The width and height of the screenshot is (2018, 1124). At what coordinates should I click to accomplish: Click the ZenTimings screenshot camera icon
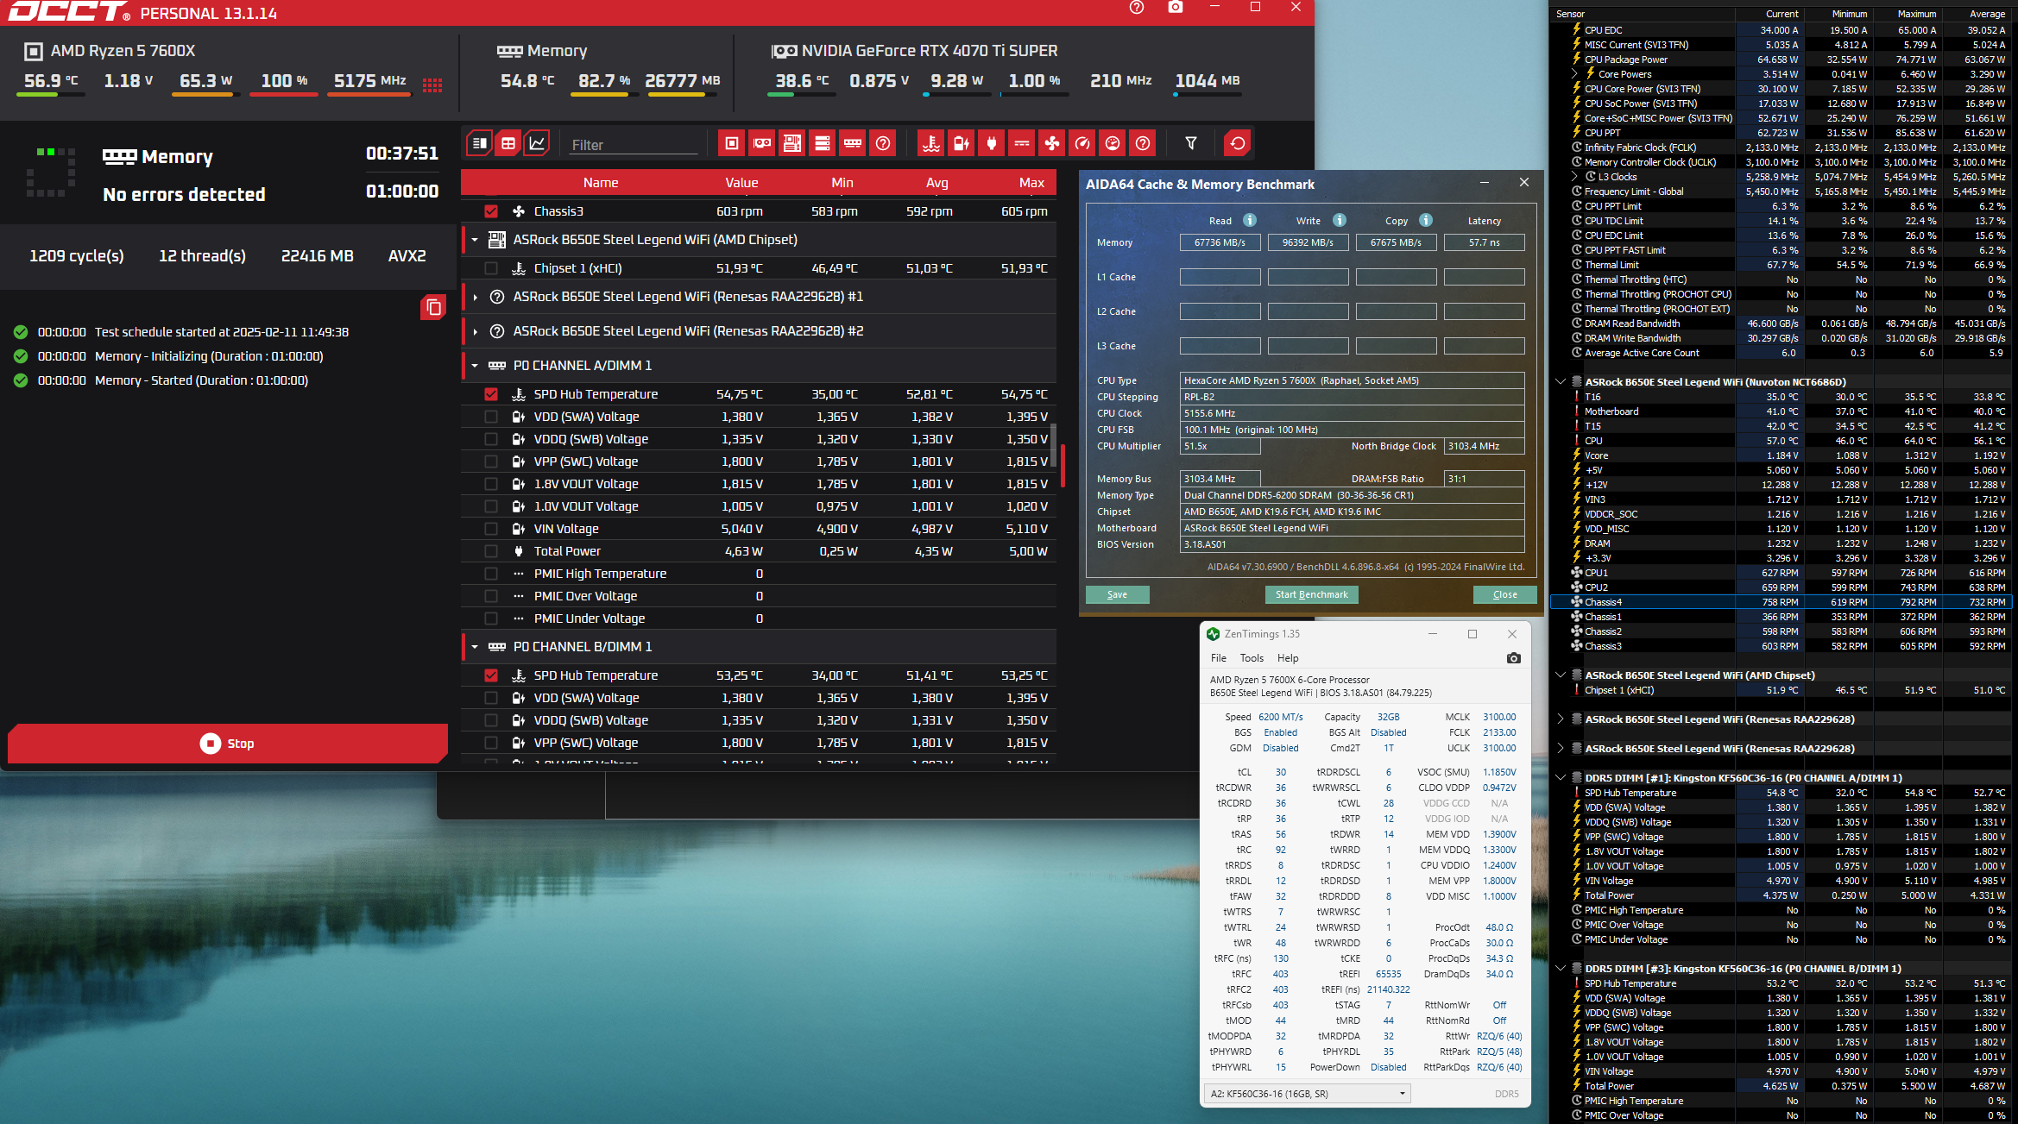coord(1513,658)
